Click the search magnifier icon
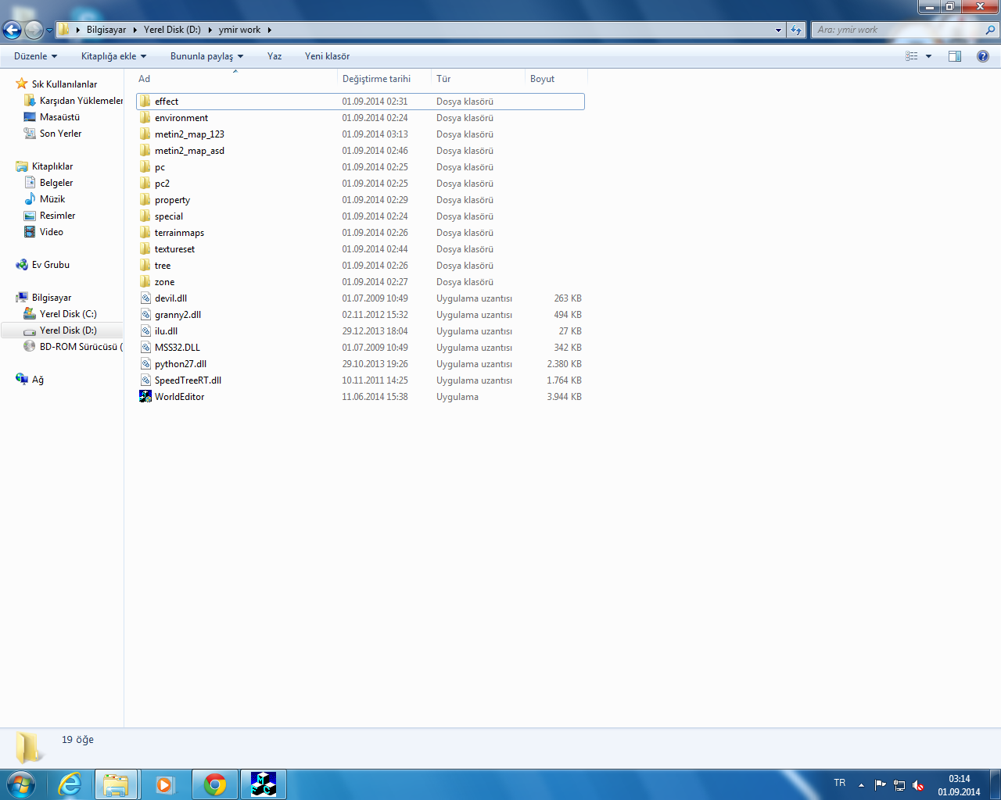Screen dimensions: 1001x800 pyautogui.click(x=990, y=30)
